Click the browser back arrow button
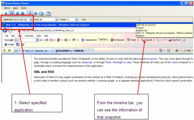 click(5, 30)
